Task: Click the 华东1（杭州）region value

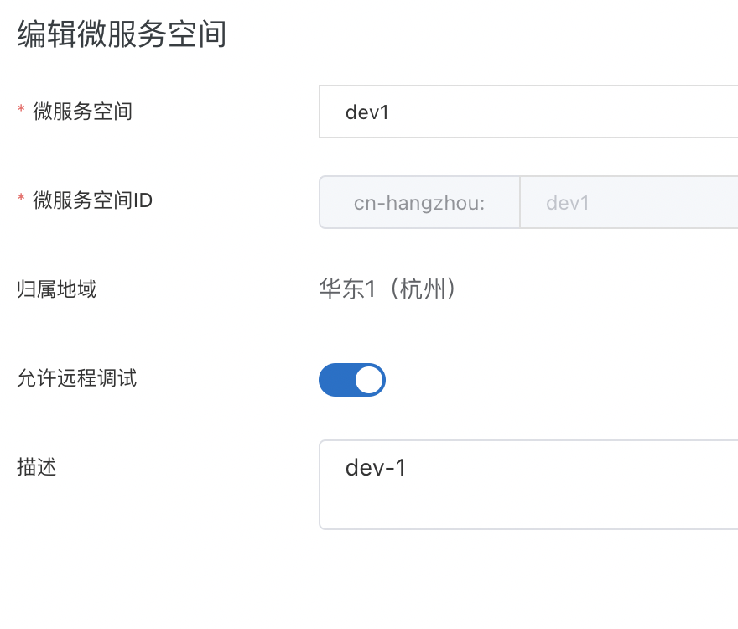Action: [387, 290]
